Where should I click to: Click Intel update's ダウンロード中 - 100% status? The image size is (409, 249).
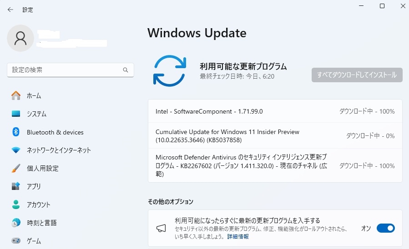coord(367,111)
